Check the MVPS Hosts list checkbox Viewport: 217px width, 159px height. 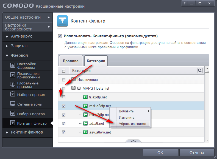[63, 88]
